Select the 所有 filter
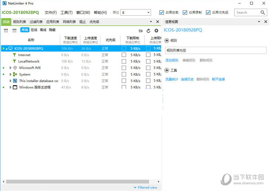This screenshot has width=270, height=191. [x=25, y=30]
